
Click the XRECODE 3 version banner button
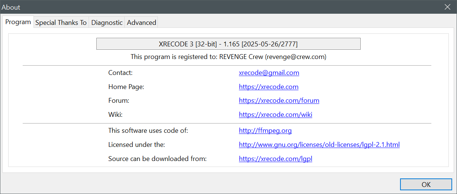[228, 44]
